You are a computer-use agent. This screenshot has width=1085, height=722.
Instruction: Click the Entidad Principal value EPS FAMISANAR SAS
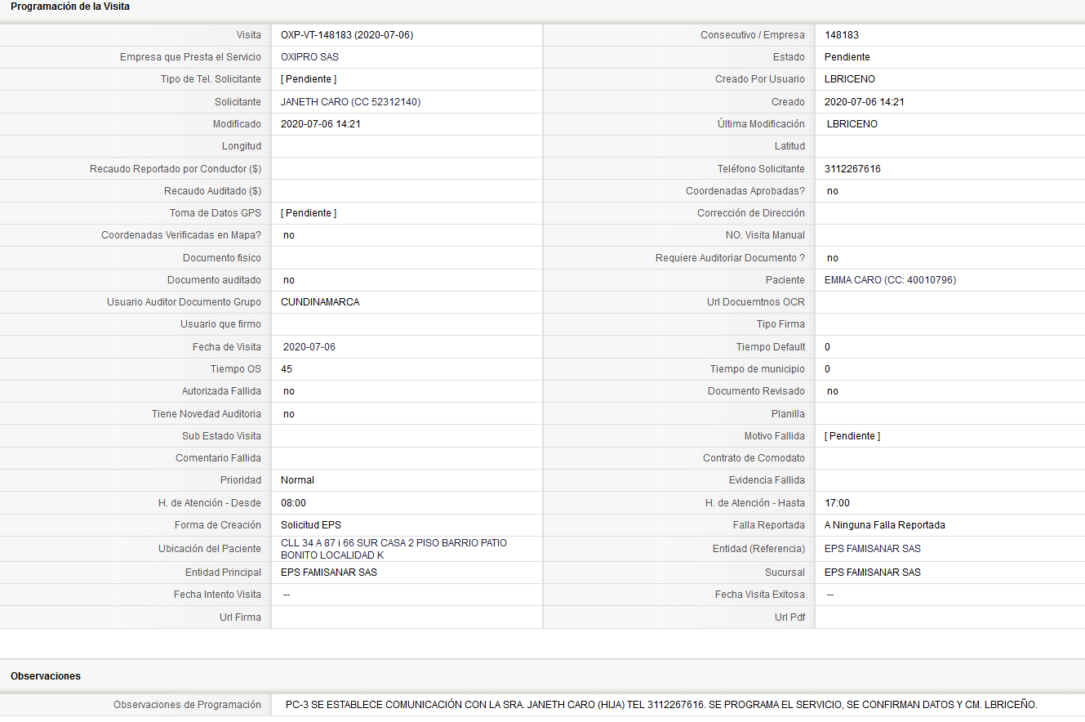(329, 573)
